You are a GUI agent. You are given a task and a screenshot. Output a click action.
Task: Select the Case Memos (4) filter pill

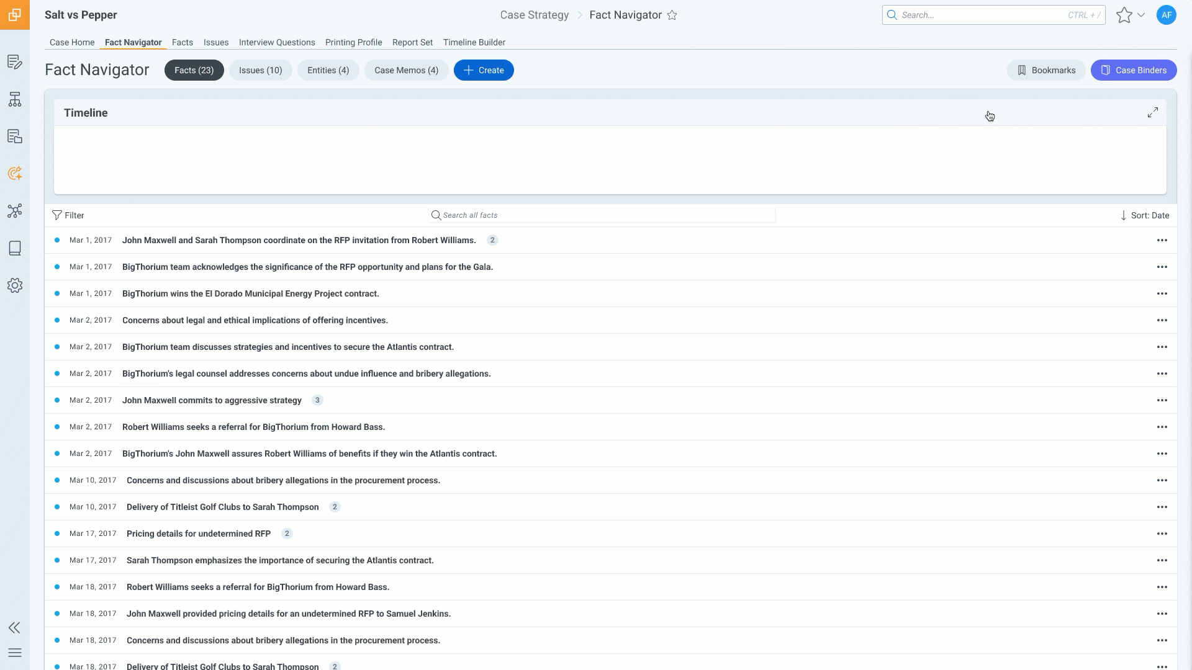[407, 70]
